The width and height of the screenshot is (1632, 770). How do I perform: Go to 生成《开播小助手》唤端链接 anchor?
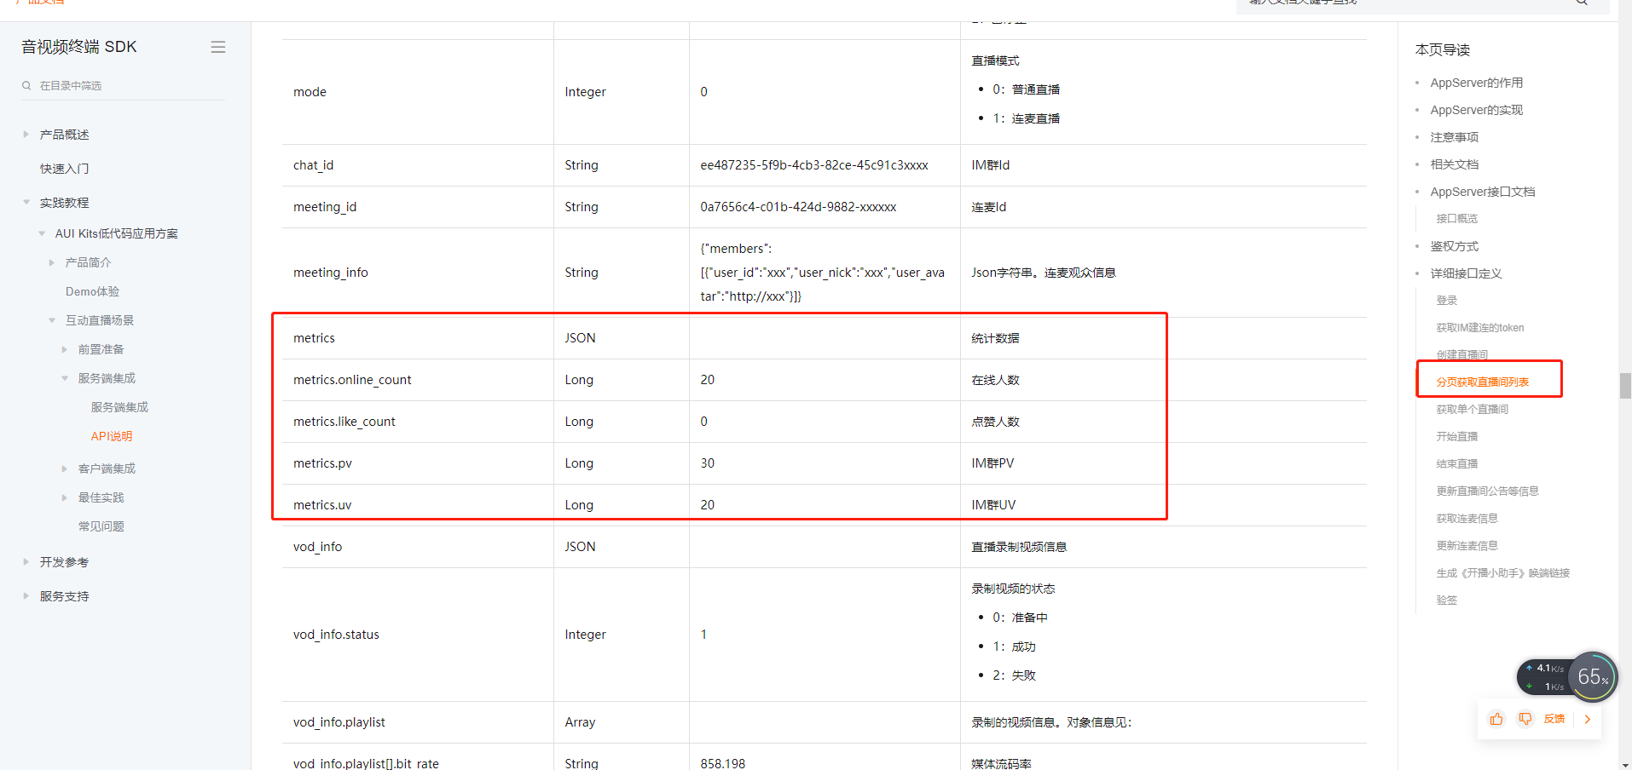1502,573
